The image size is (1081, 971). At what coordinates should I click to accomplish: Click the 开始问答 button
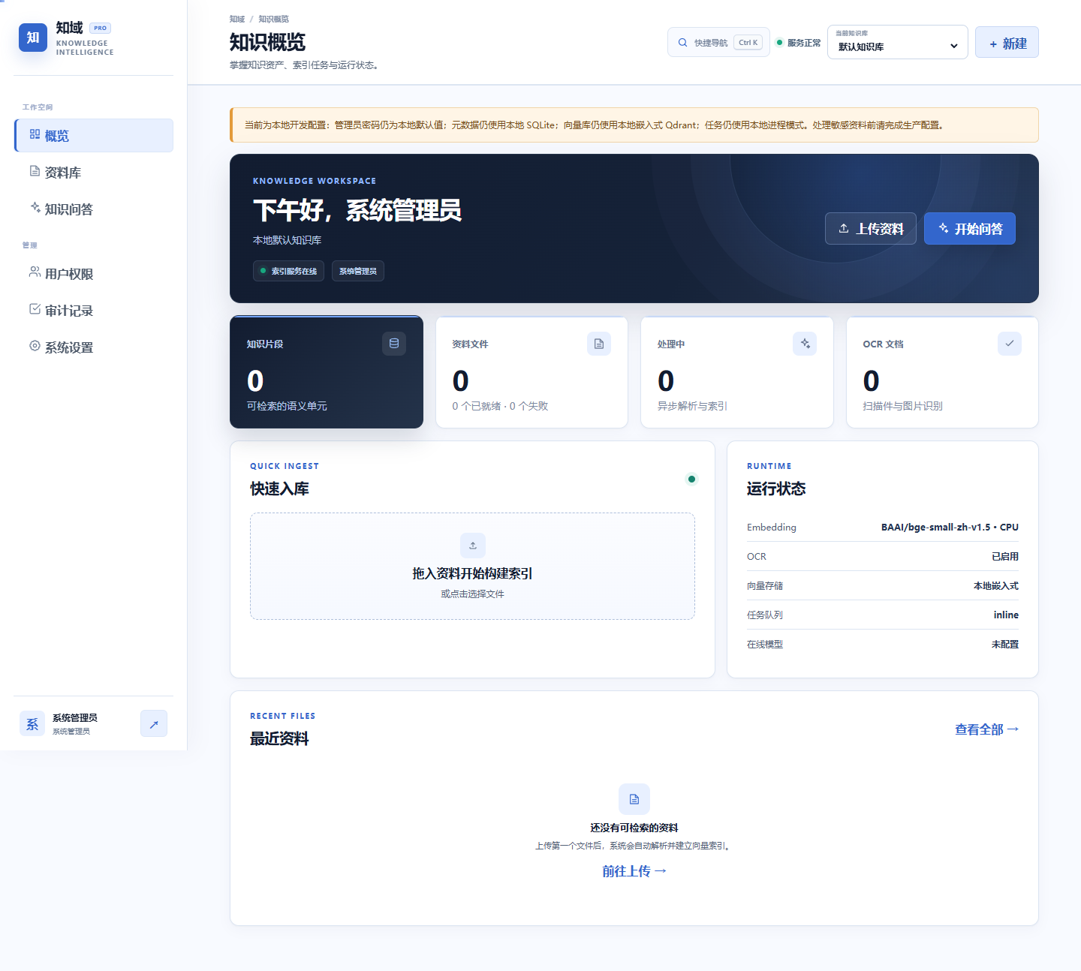point(970,229)
